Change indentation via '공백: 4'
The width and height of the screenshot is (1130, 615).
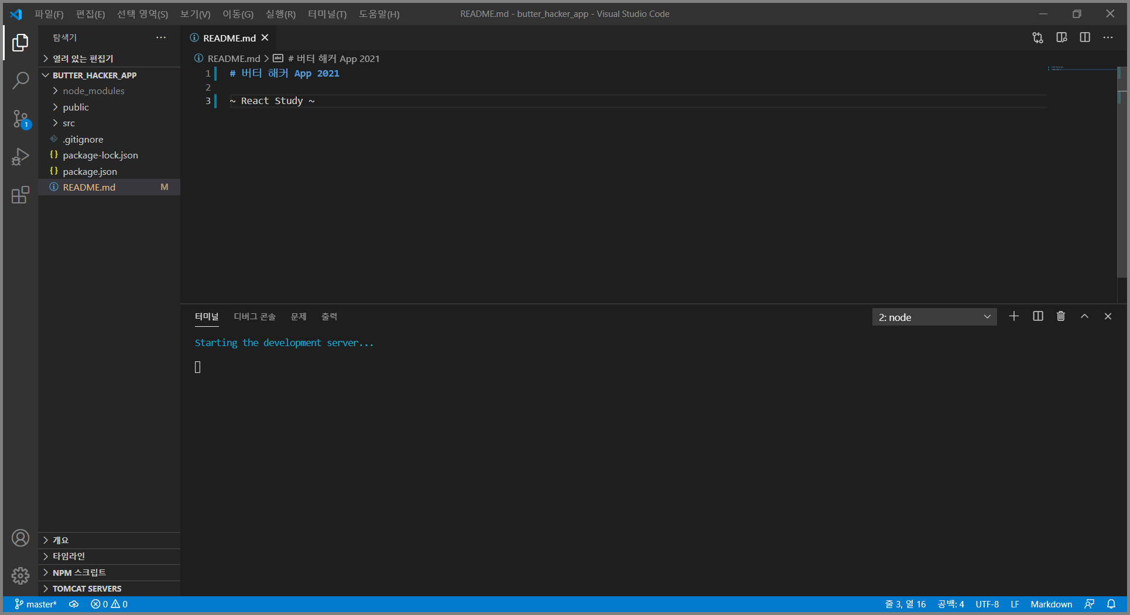[951, 604]
